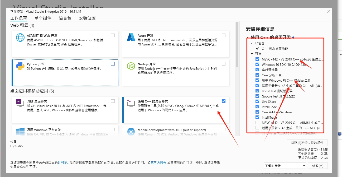Collapse the 可选 group
This screenshot has width=342, height=177.
(x=252, y=54)
